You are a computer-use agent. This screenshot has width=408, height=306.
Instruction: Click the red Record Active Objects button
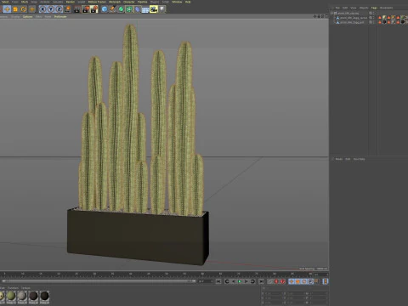pyautogui.click(x=277, y=281)
